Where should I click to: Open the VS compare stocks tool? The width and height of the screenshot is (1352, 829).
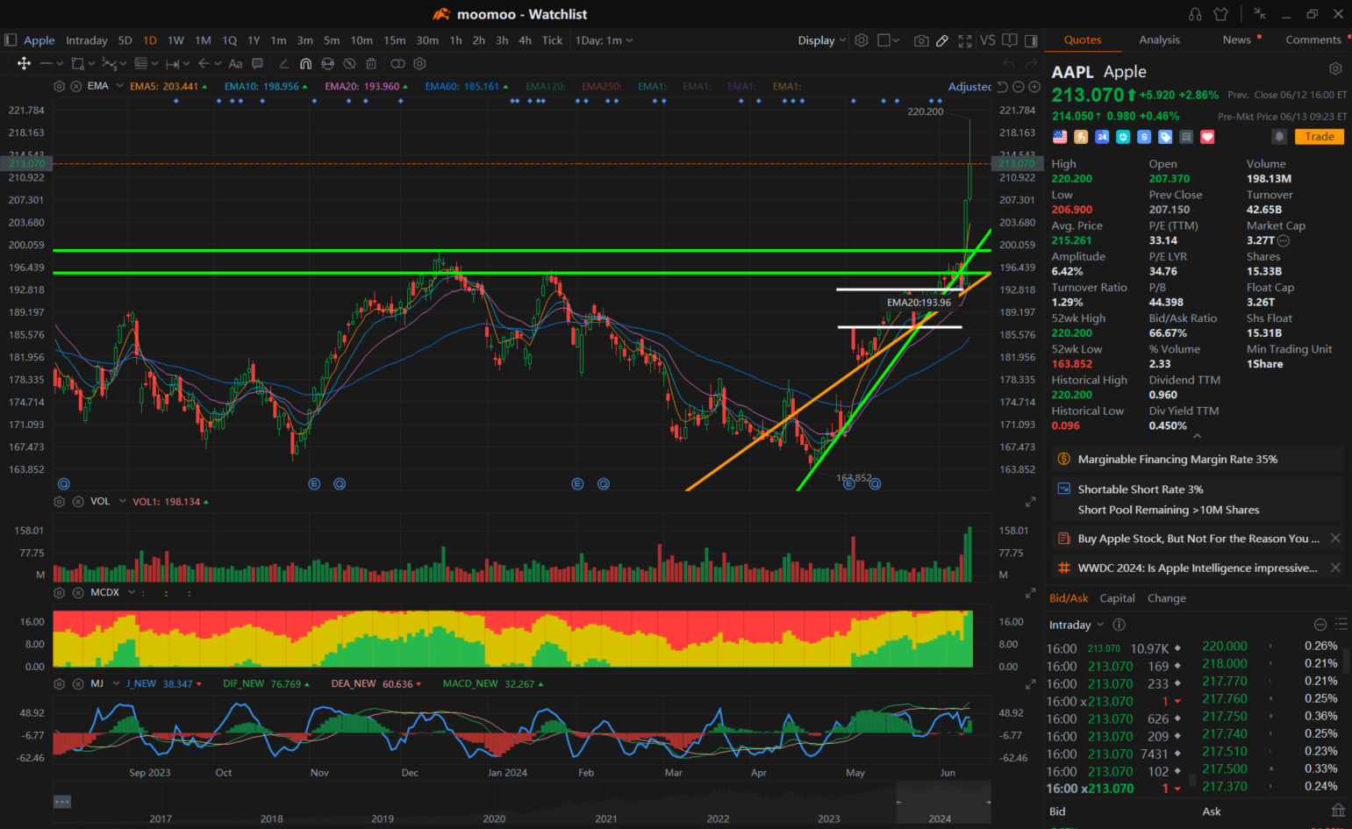tap(988, 40)
